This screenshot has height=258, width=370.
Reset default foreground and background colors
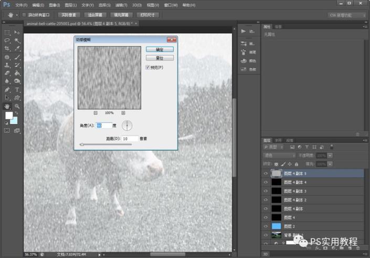6,123
